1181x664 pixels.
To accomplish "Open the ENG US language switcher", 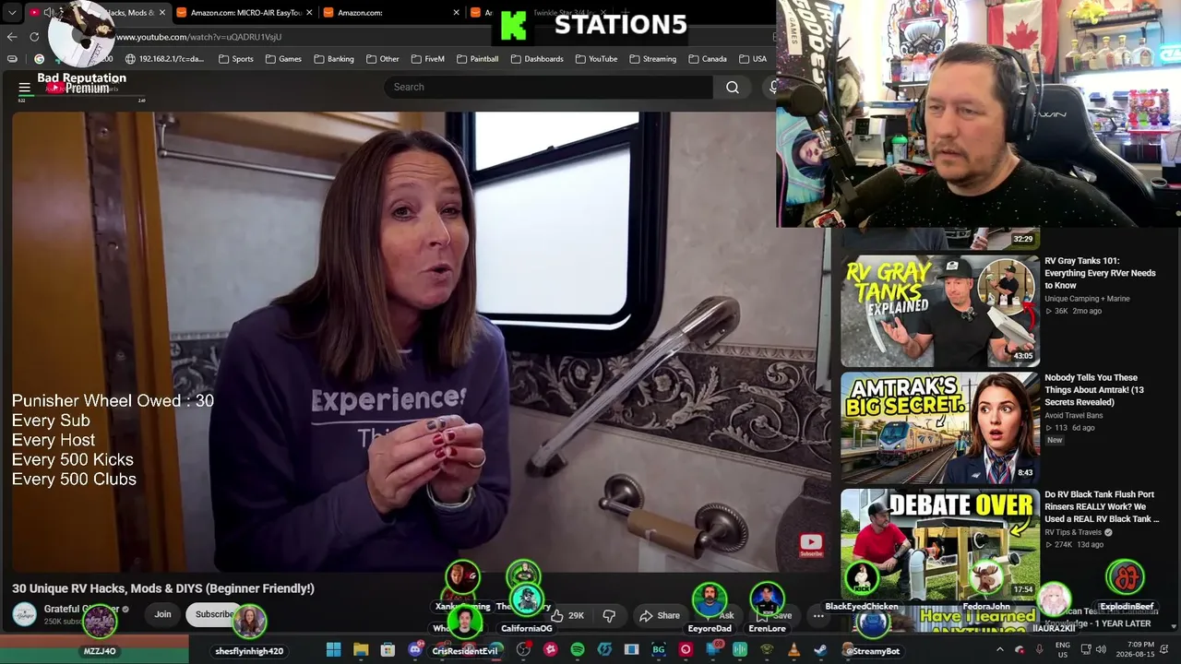I will pyautogui.click(x=1063, y=650).
